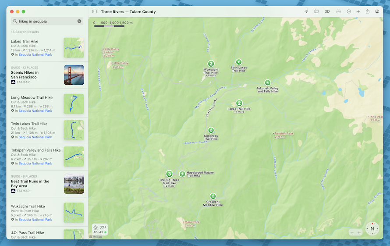Click the search field 'hikes in sequoia'
Image resolution: width=390 pixels, height=246 pixels.
click(x=47, y=21)
